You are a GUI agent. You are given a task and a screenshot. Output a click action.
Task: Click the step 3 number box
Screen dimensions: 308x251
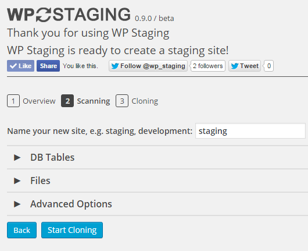122,101
